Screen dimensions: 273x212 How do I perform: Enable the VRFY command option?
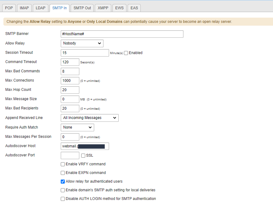point(63,164)
